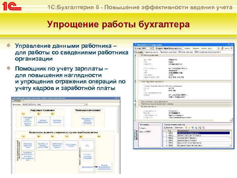Click the person icon in employee window toolbar
The width and height of the screenshot is (237, 178).
(x=223, y=48)
